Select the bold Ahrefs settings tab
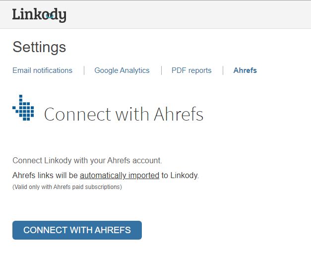The image size is (311, 255). [245, 70]
